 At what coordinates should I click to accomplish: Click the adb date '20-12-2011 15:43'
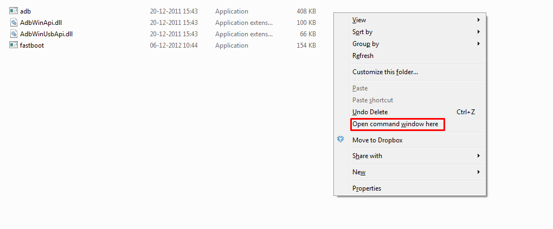click(174, 11)
